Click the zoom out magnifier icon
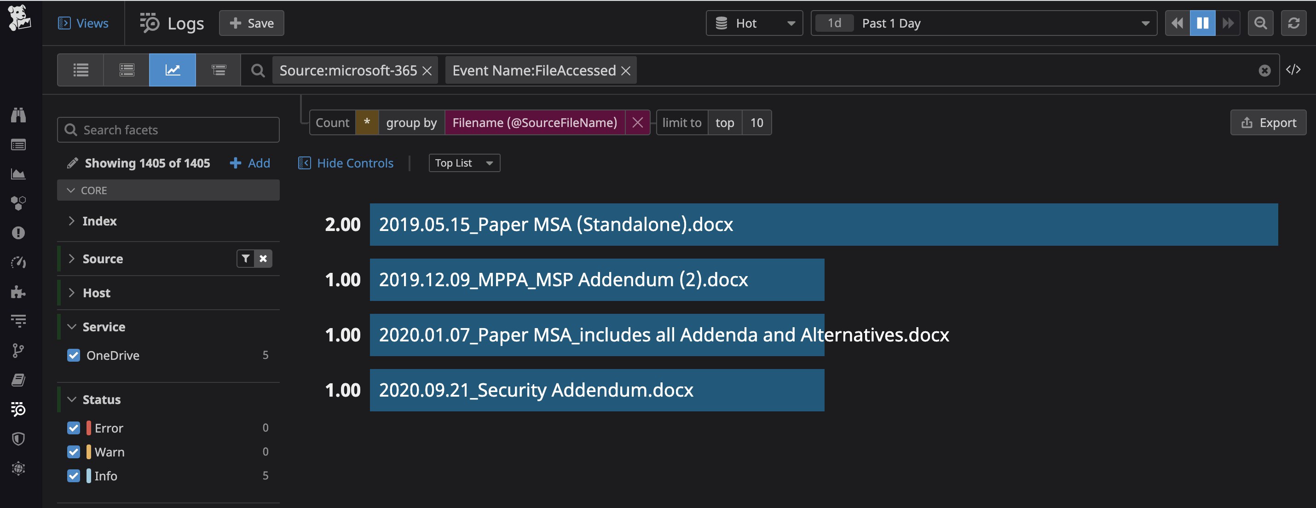Screen dimensions: 1316x508 point(1260,23)
